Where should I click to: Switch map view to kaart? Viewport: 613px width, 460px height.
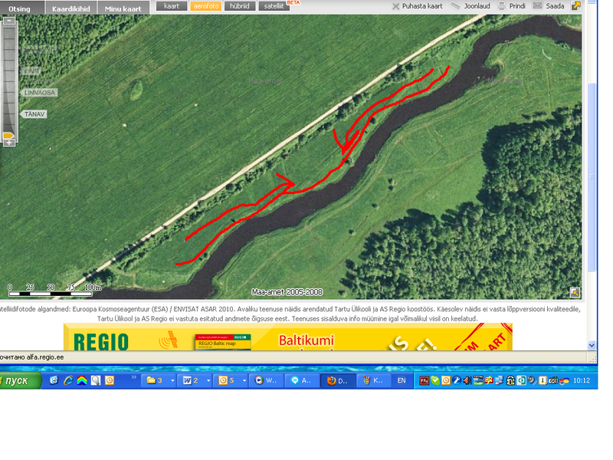pos(172,6)
